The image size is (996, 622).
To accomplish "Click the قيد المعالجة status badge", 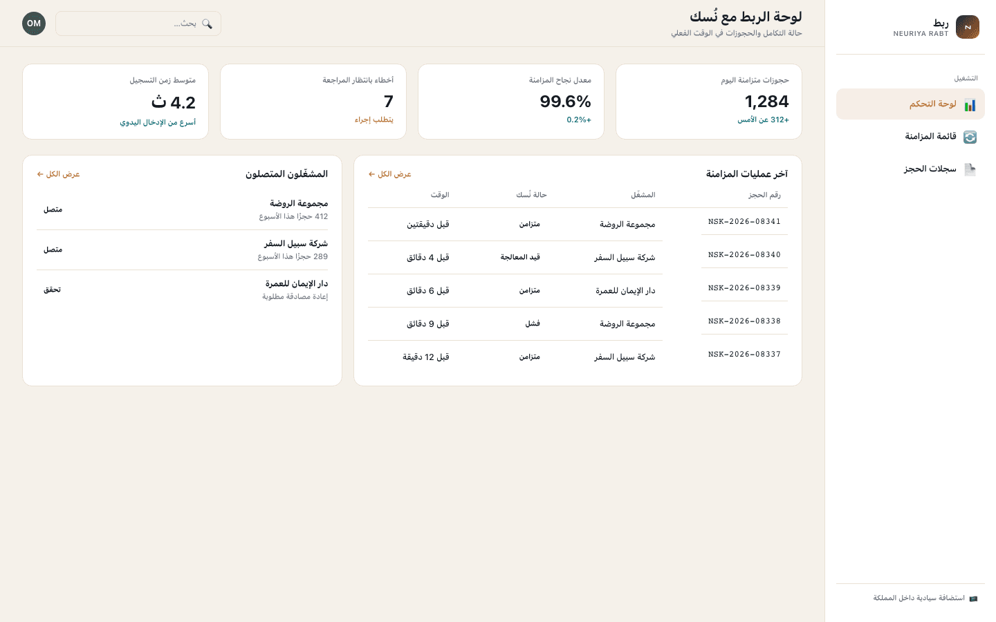I will (x=520, y=257).
